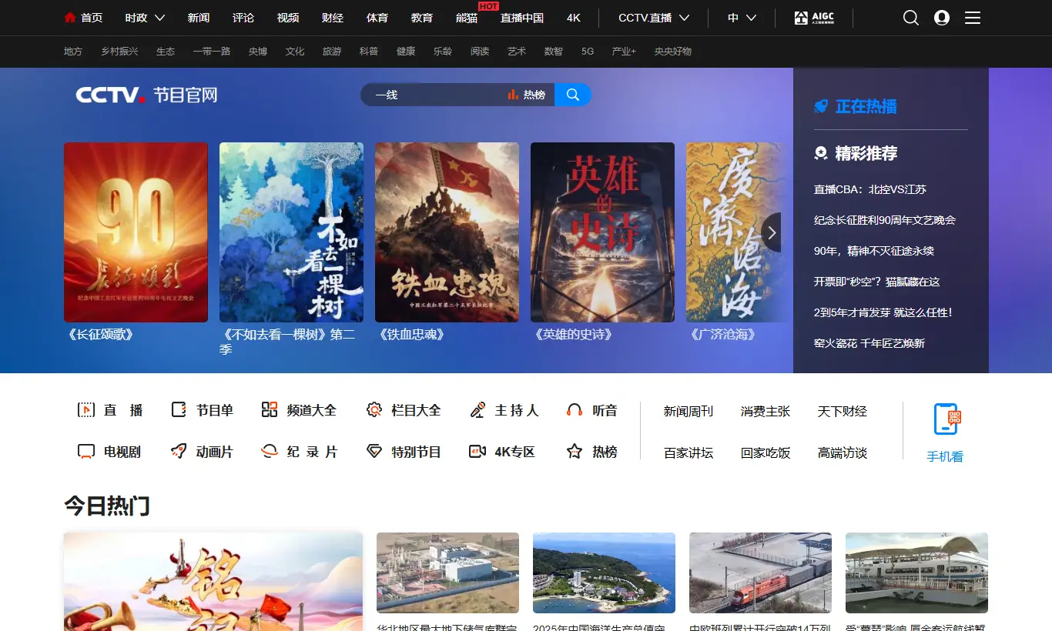Open the 新闻 menu item
This screenshot has height=631, width=1052.
199,18
